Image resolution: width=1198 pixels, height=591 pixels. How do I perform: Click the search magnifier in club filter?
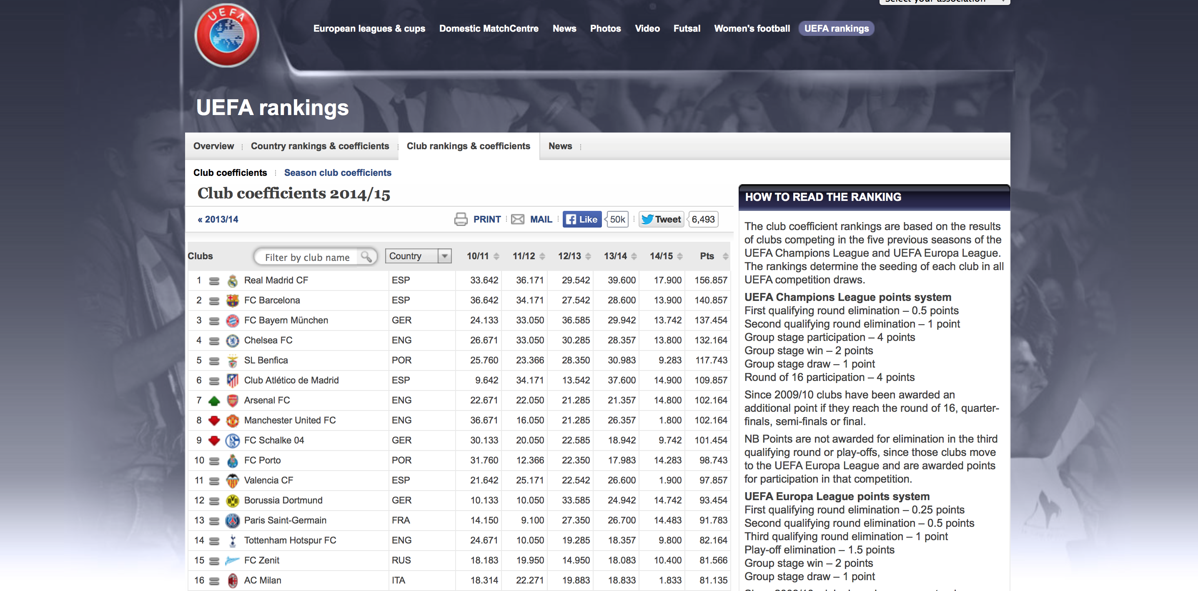click(x=366, y=257)
